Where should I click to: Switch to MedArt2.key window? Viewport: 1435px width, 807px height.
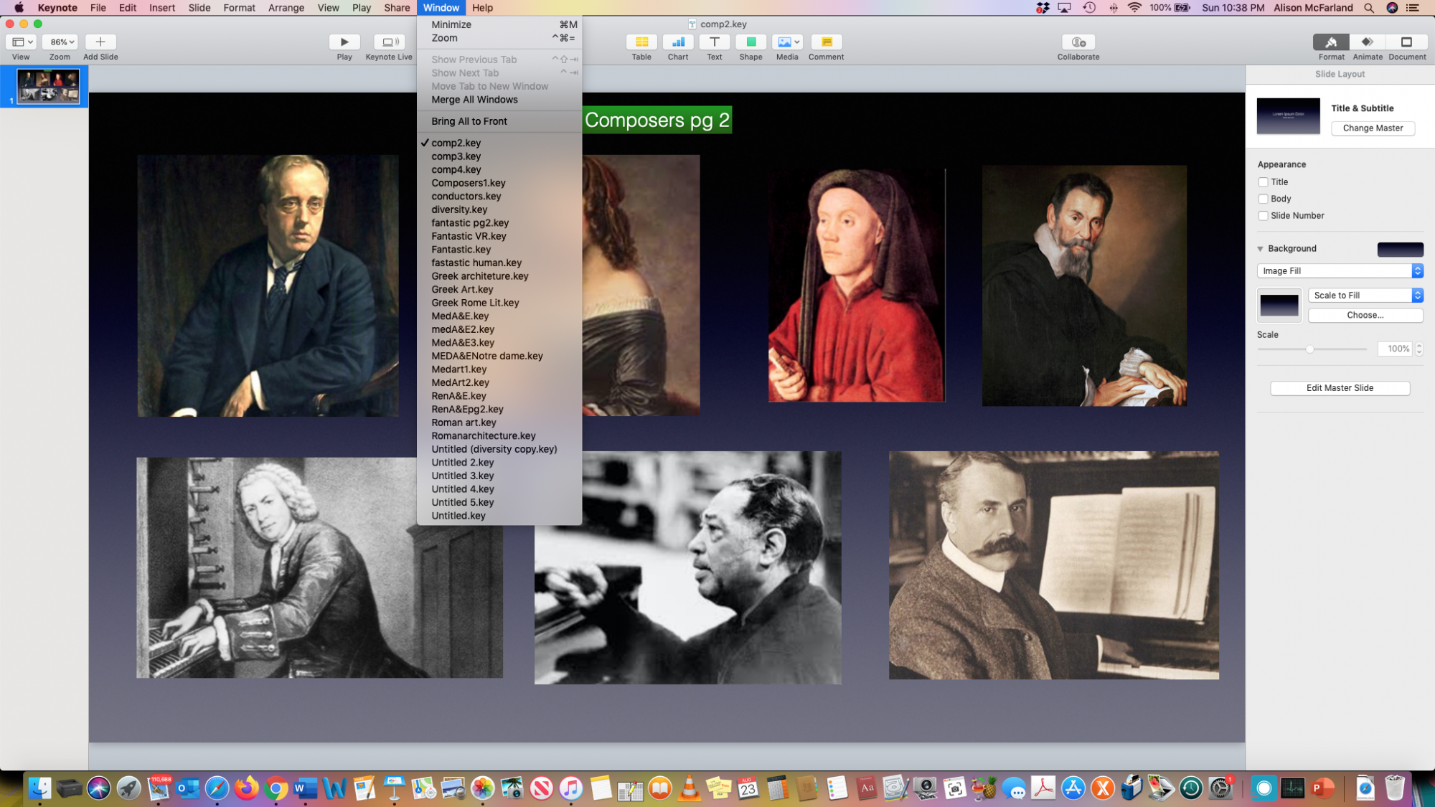click(499, 382)
